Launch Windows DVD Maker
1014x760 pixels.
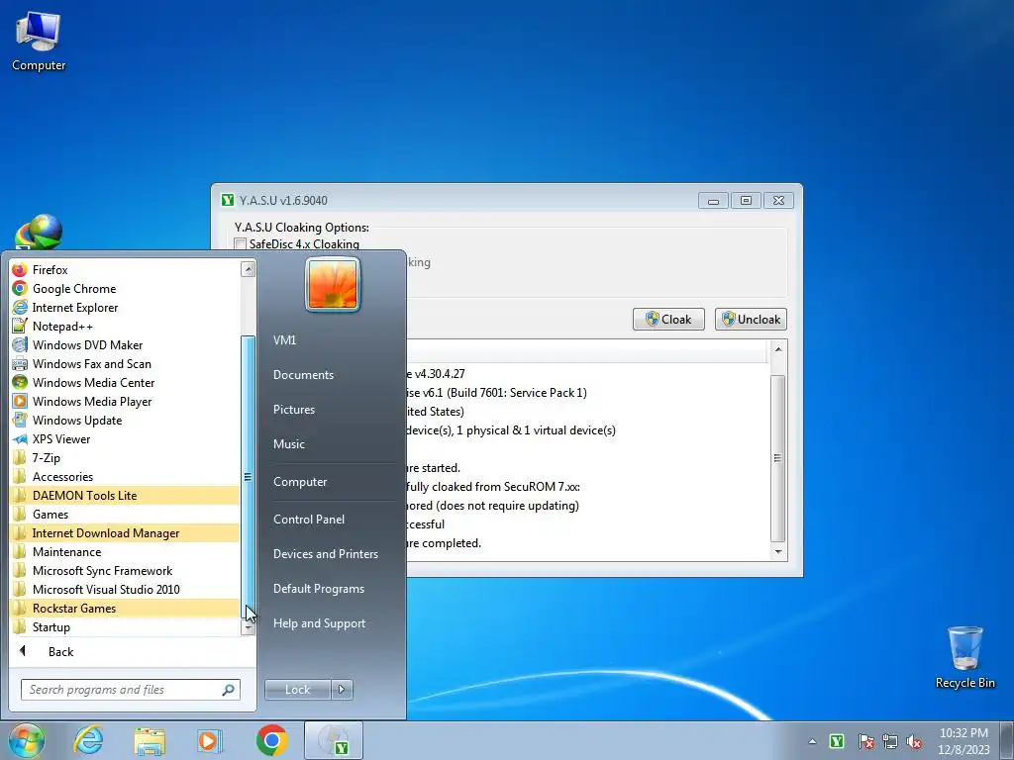(124, 344)
